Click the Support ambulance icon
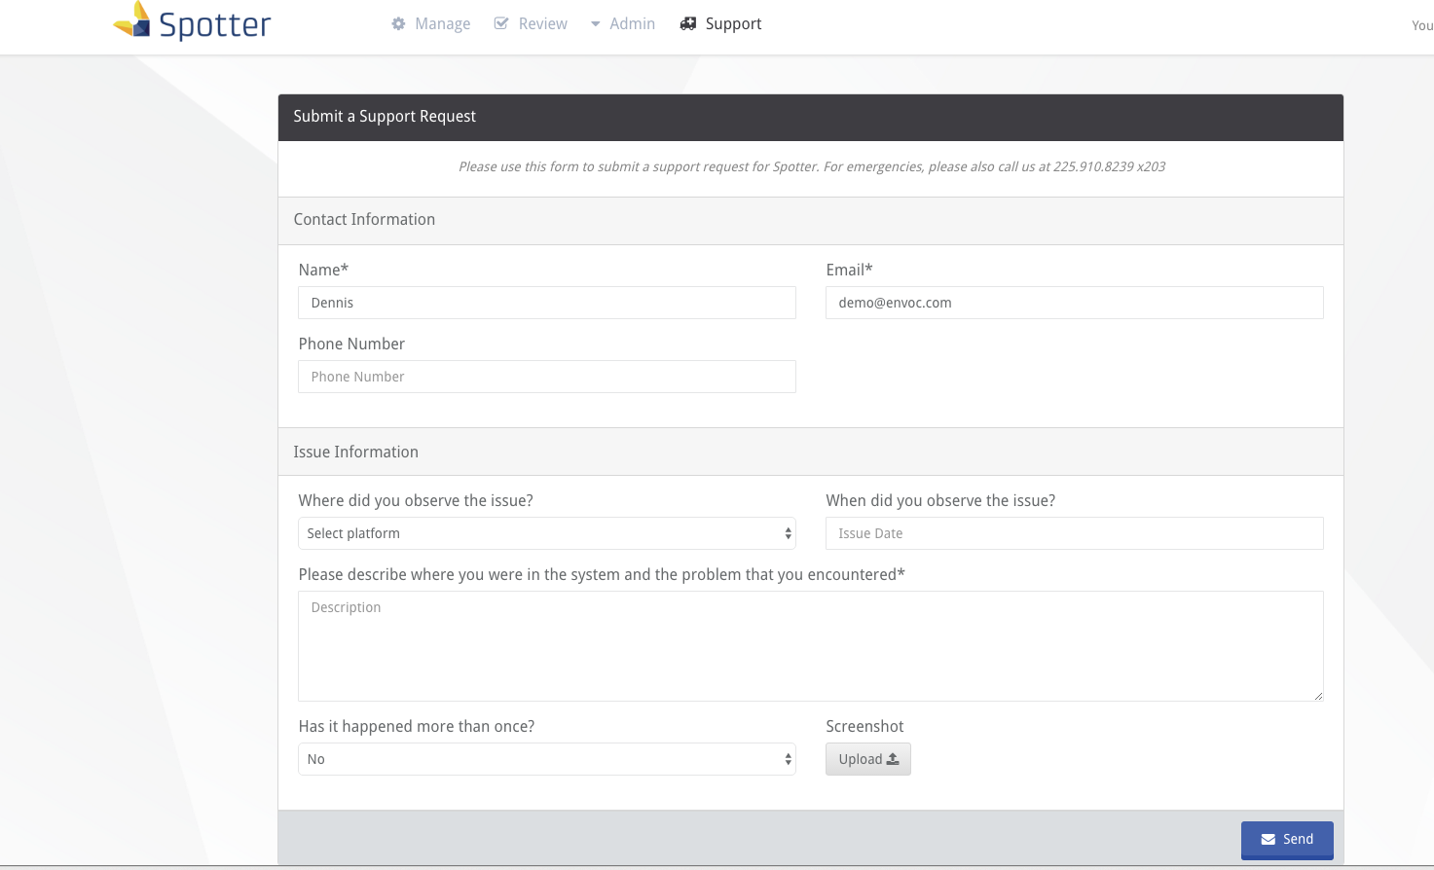 coord(688,23)
